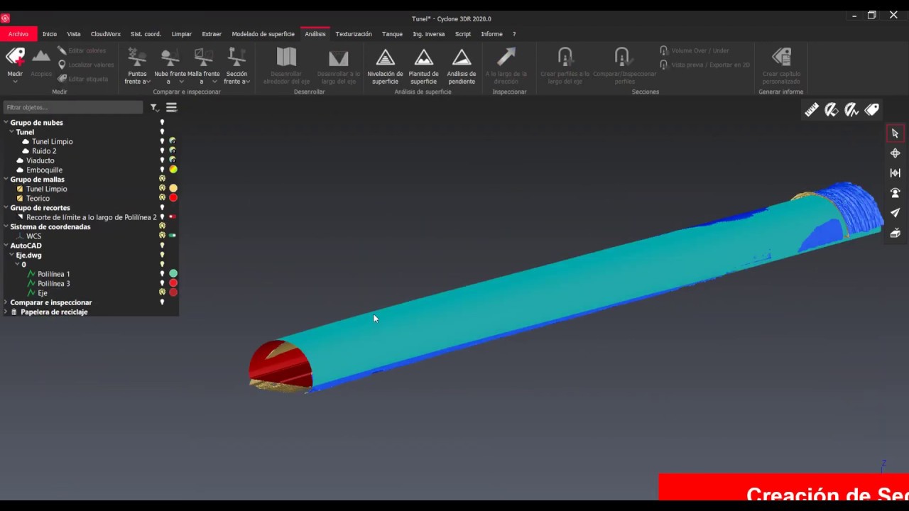
Task: Toggle visibility bulb of Eje polyline
Action: pyautogui.click(x=162, y=292)
